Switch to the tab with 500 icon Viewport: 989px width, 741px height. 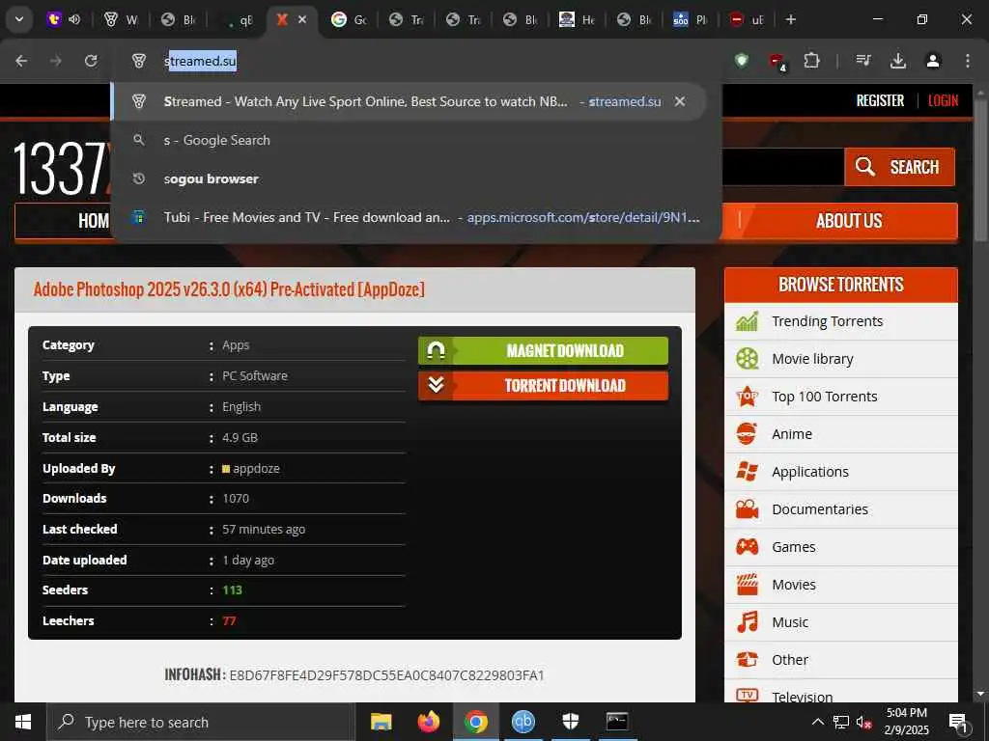point(690,19)
